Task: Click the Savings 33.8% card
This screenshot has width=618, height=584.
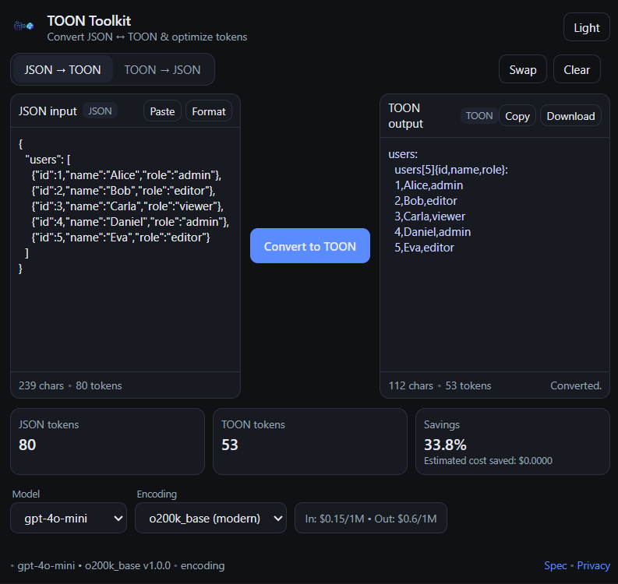Action: tap(512, 442)
